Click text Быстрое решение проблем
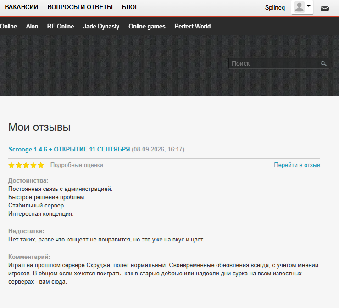The width and height of the screenshot is (339, 308). click(x=47, y=197)
